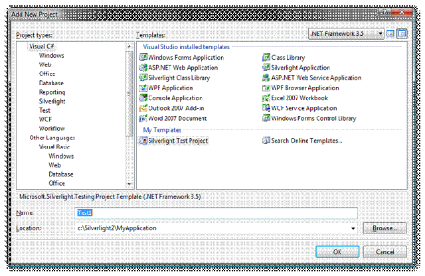Choose ASP.NET Web Service Application icon
The image size is (425, 276).
pyautogui.click(x=266, y=78)
